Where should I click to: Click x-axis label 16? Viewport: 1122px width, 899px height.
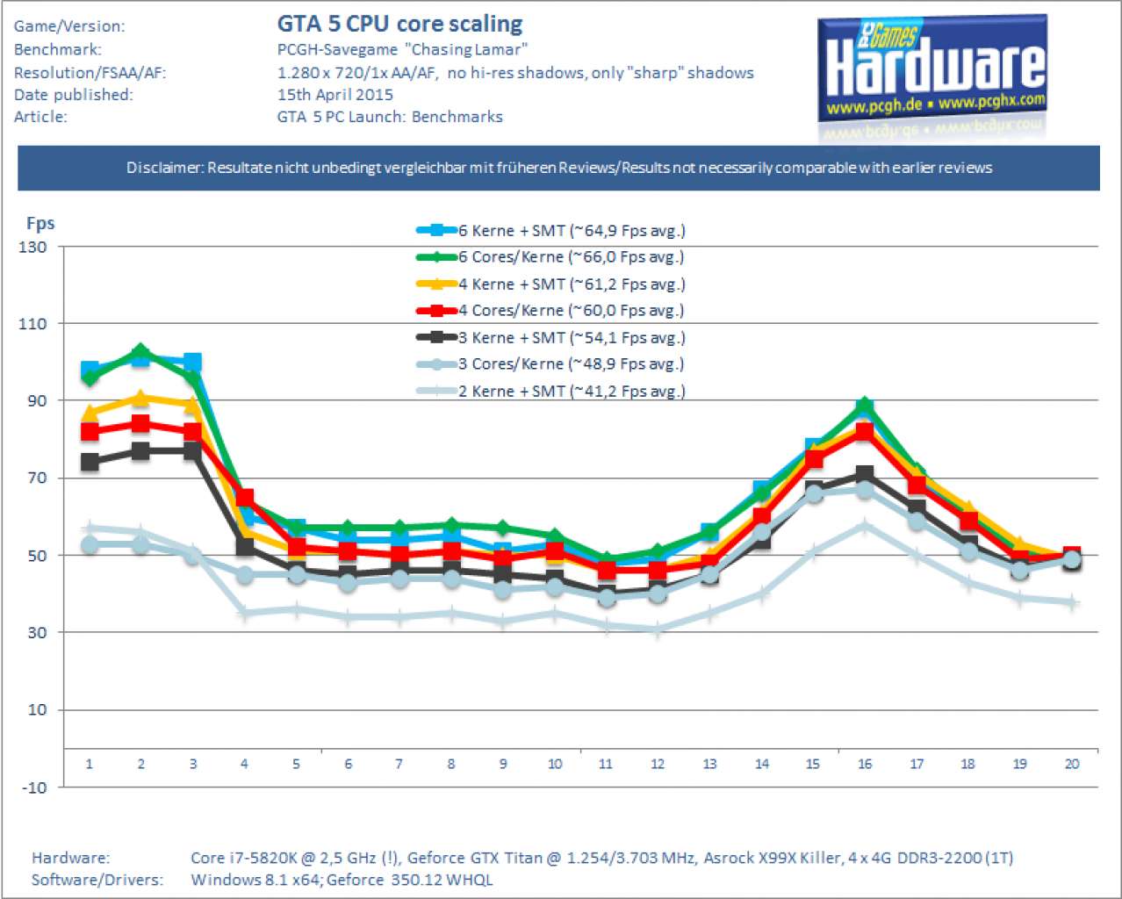(x=865, y=764)
